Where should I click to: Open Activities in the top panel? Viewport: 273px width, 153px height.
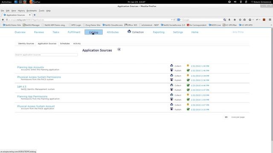(6, 2)
